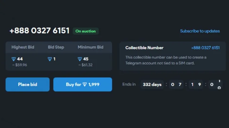
Task: Click the TON icon beside Minimum Bid 45
Action: 80,59
